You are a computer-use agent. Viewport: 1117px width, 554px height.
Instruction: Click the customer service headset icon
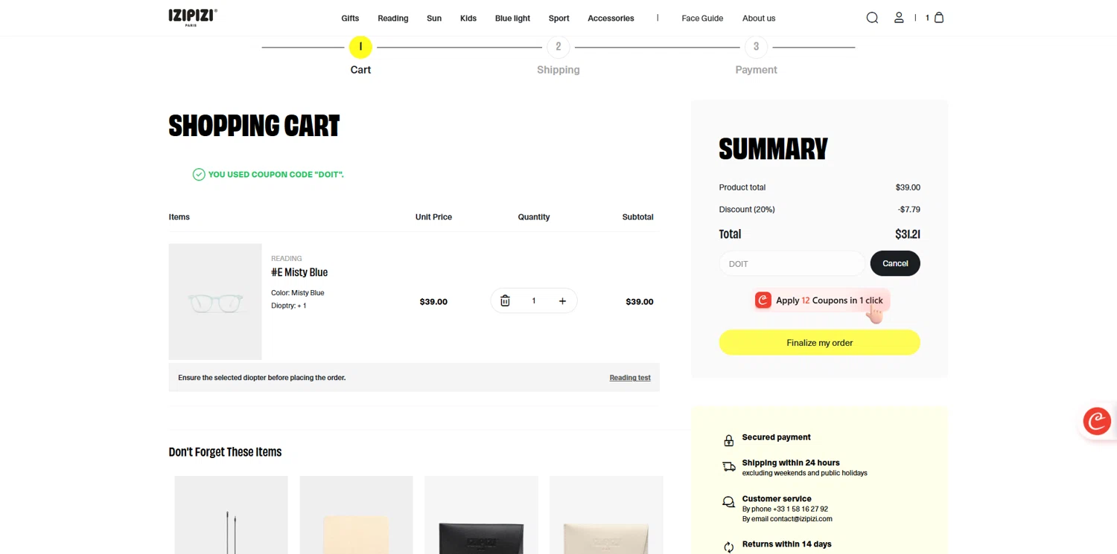(728, 503)
